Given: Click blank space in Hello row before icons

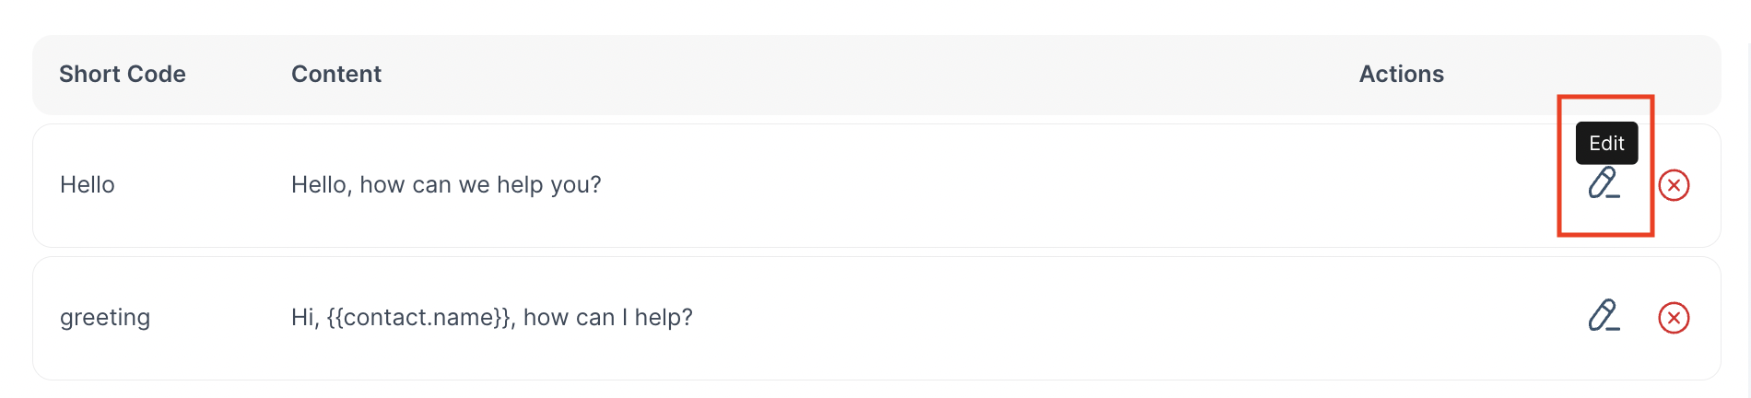Looking at the screenshot, I should coord(1087,185).
